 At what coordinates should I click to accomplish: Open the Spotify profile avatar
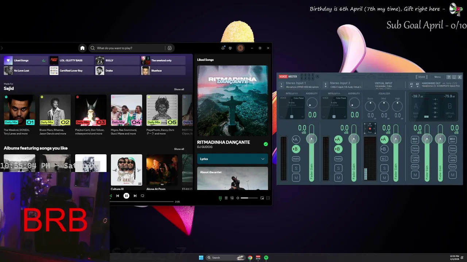(240, 48)
